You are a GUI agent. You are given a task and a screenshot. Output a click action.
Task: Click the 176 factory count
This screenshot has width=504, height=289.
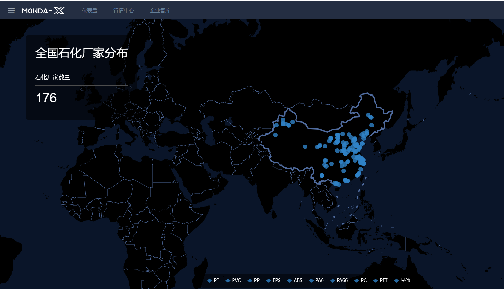pos(46,98)
